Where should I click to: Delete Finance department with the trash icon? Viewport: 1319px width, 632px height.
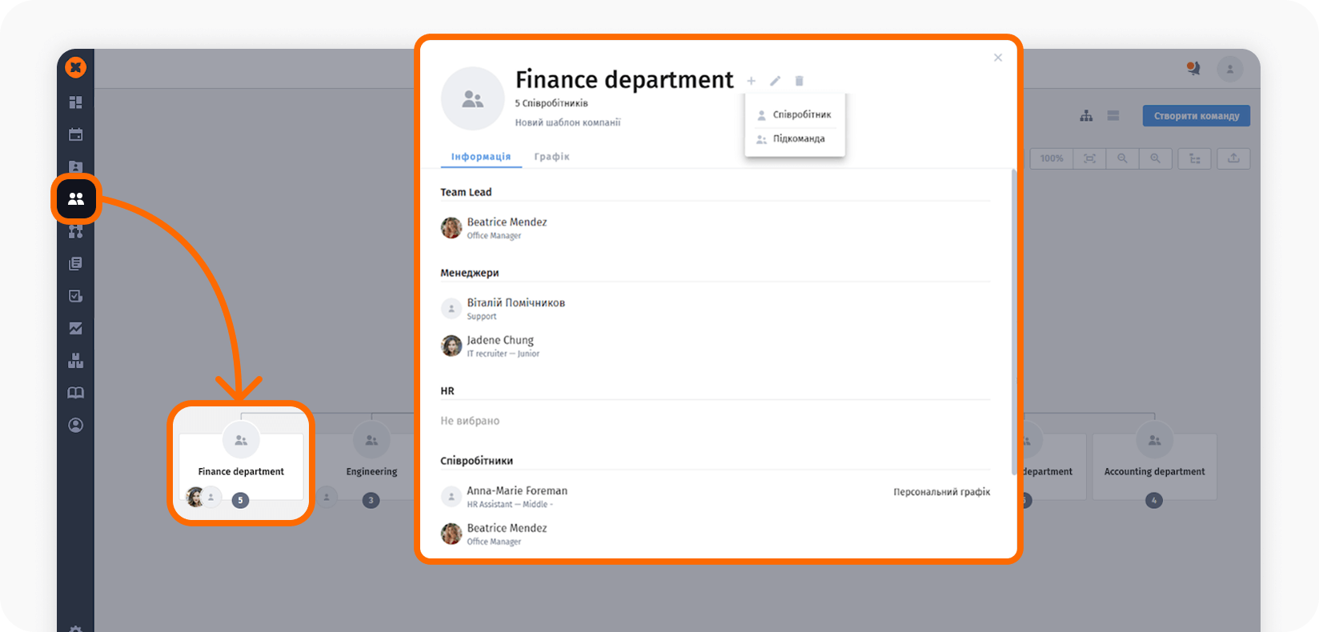click(x=799, y=81)
